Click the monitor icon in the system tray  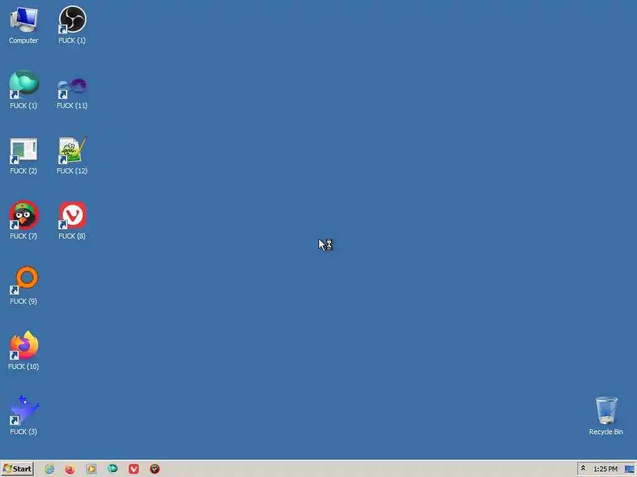(x=630, y=470)
